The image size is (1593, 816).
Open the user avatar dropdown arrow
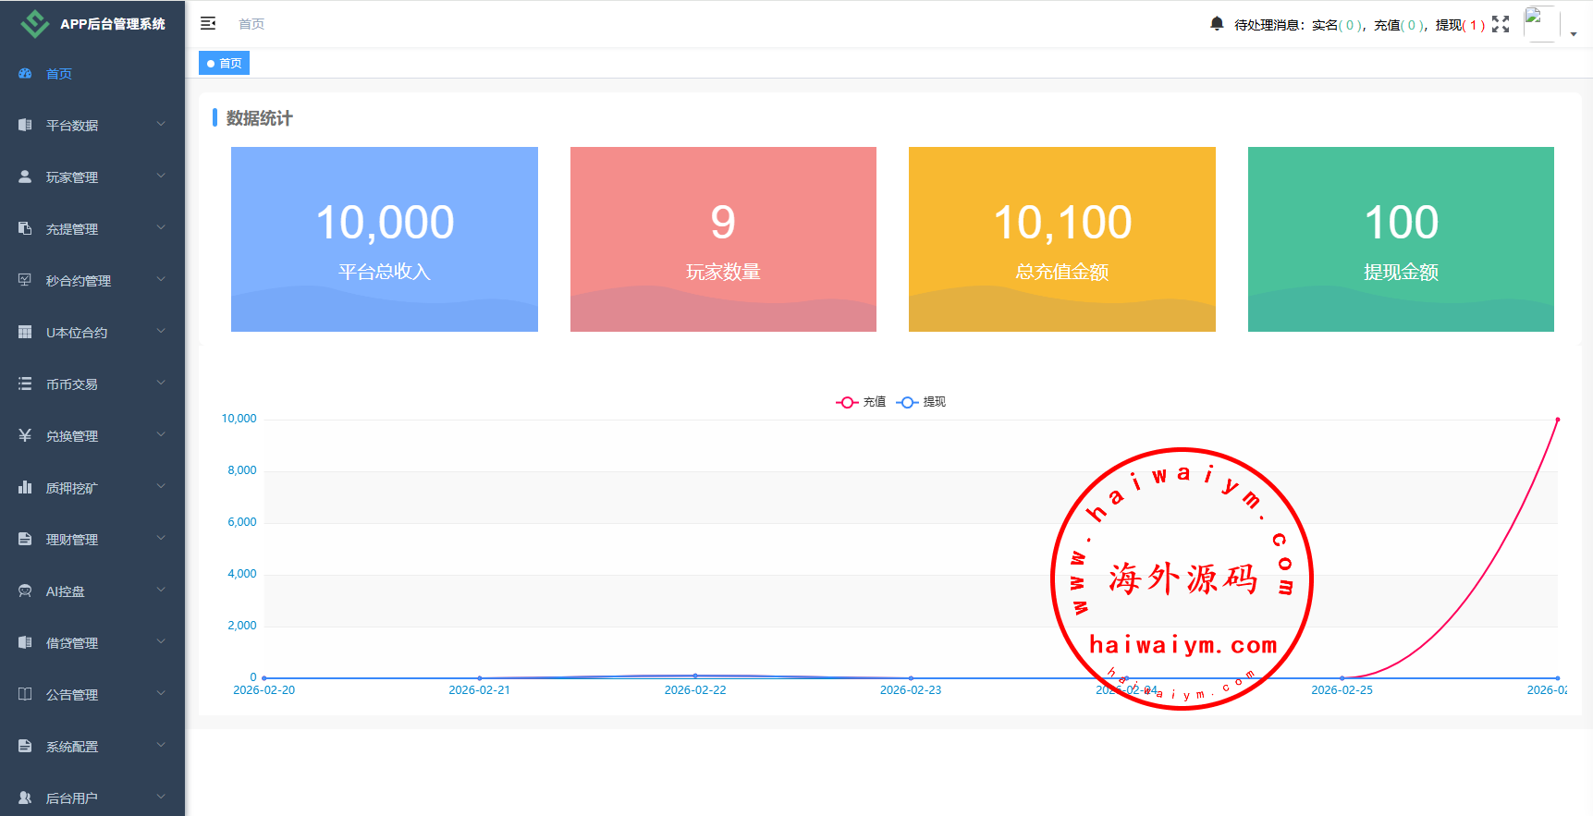[1574, 34]
